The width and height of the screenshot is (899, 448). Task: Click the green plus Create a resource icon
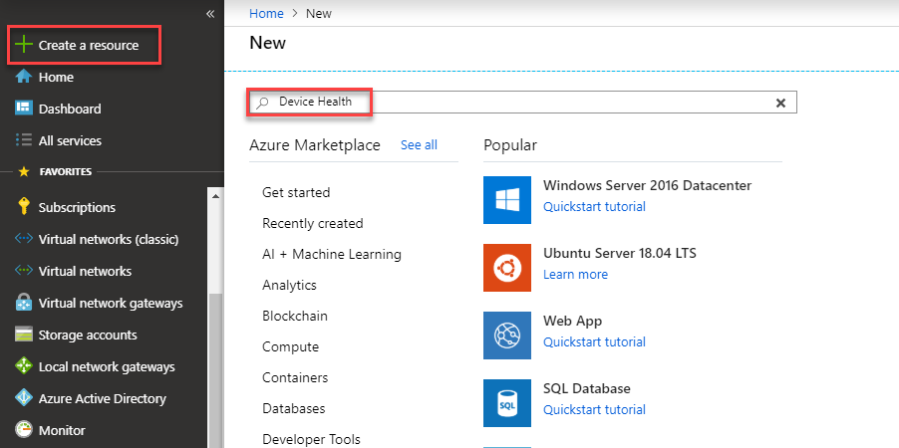(x=24, y=46)
